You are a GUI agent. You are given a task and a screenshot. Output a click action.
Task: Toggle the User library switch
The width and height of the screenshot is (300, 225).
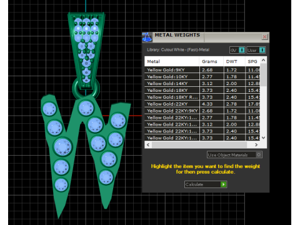point(256,50)
